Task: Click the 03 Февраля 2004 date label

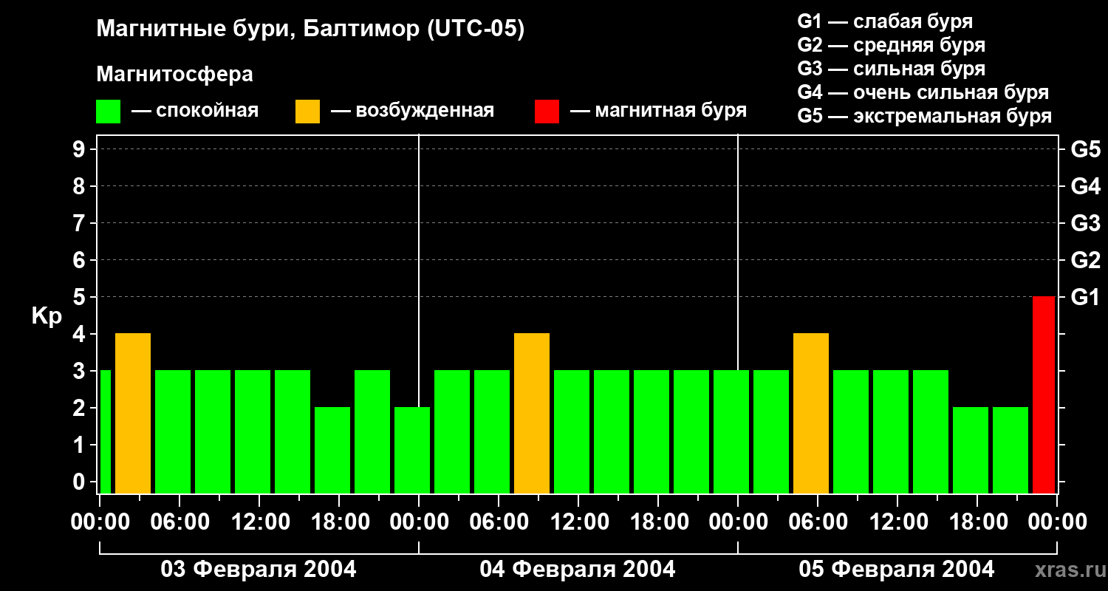Action: coord(259,570)
